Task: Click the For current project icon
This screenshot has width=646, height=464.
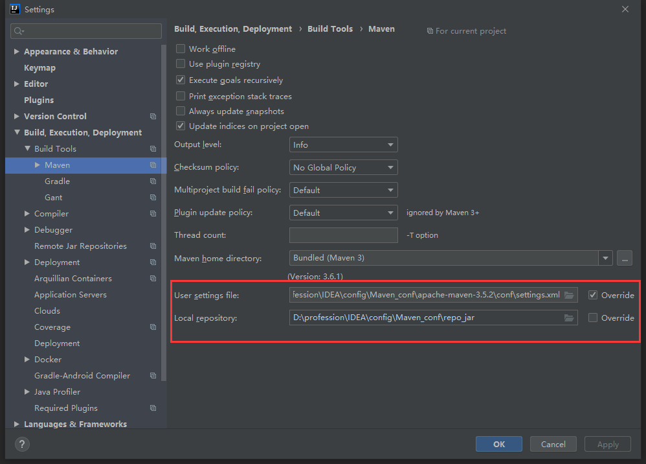Action: coord(429,30)
